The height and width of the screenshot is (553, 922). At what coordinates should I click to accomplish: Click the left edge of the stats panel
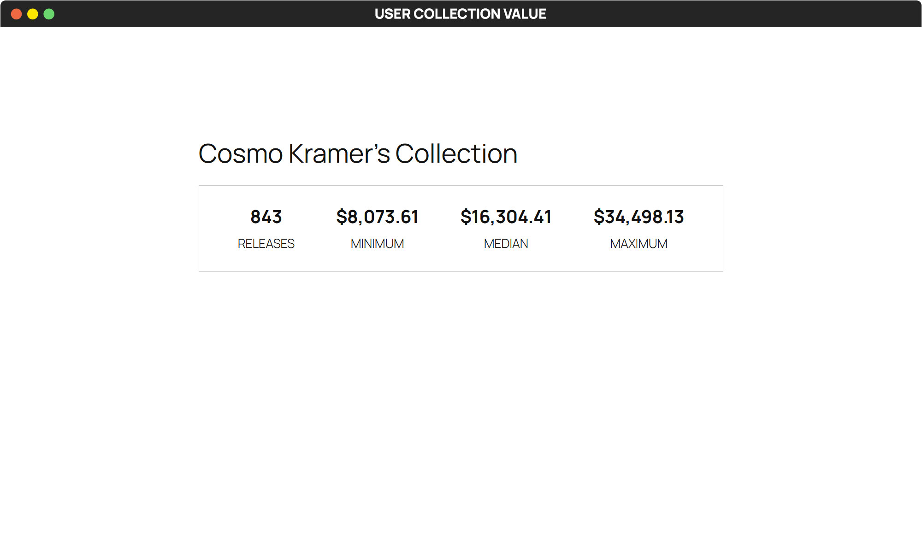[x=199, y=228]
